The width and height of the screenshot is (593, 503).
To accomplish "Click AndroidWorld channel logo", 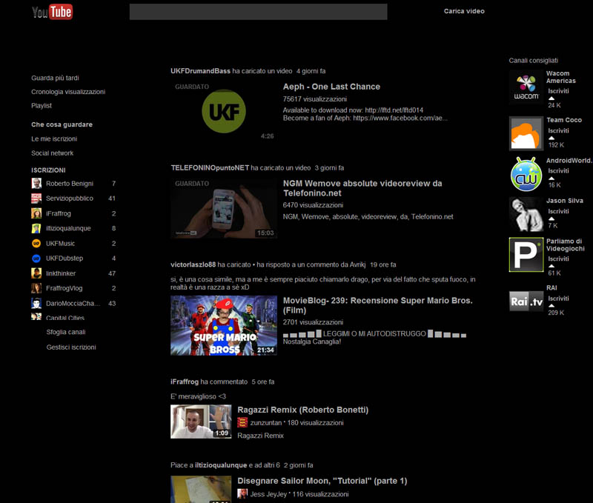I will (526, 174).
